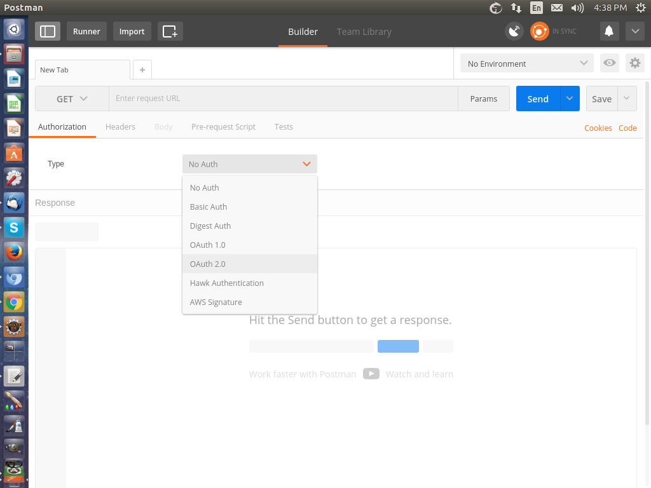Open LibreOffice Writer in dock
This screenshot has width=651, height=488.
pos(14,79)
